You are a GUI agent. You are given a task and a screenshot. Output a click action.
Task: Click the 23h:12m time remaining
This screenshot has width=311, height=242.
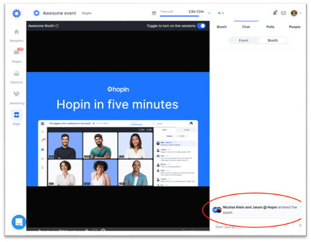(x=196, y=12)
